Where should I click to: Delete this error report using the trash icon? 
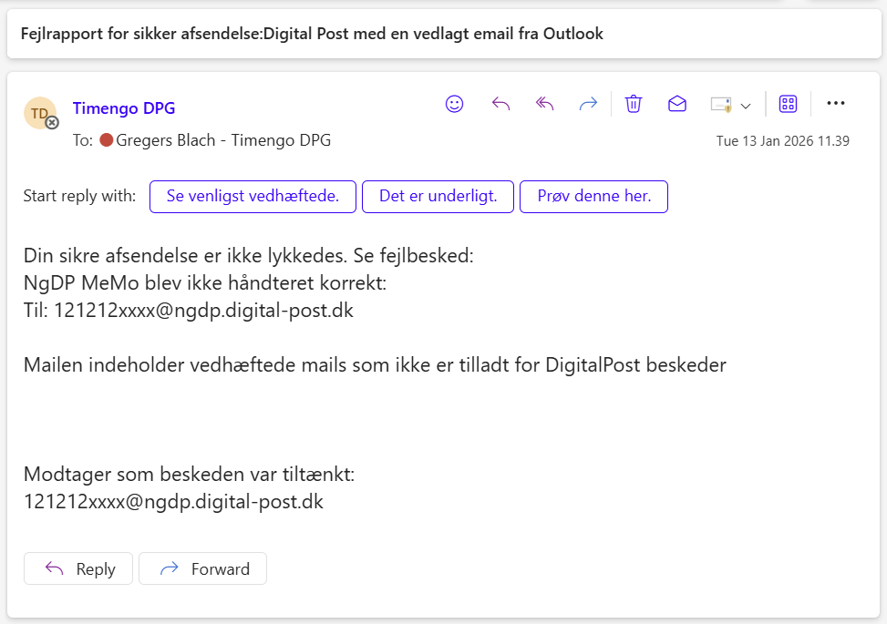pyautogui.click(x=633, y=104)
